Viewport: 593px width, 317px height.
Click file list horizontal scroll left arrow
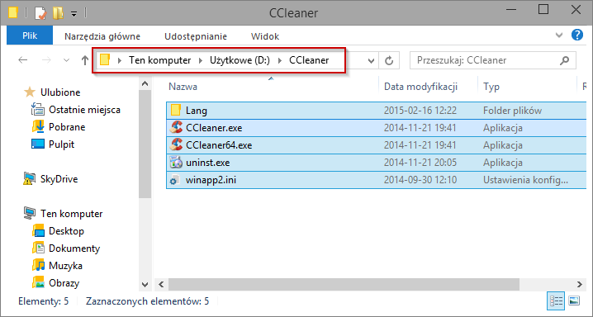(162, 284)
